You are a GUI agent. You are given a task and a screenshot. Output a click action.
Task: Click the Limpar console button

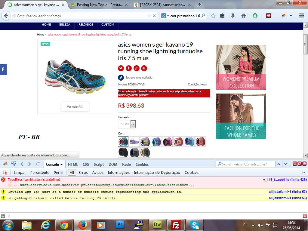[20, 172]
